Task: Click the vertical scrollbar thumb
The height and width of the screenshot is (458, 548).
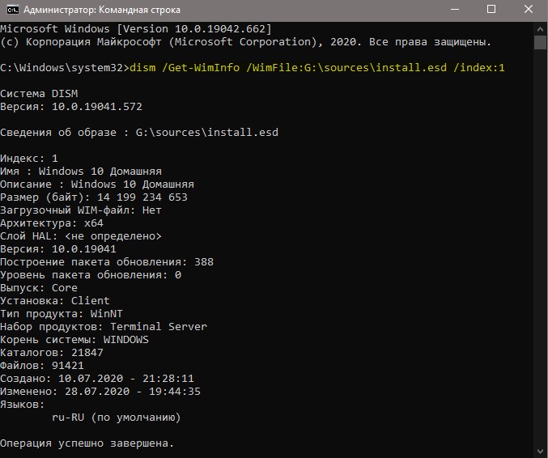Action: [x=540, y=43]
